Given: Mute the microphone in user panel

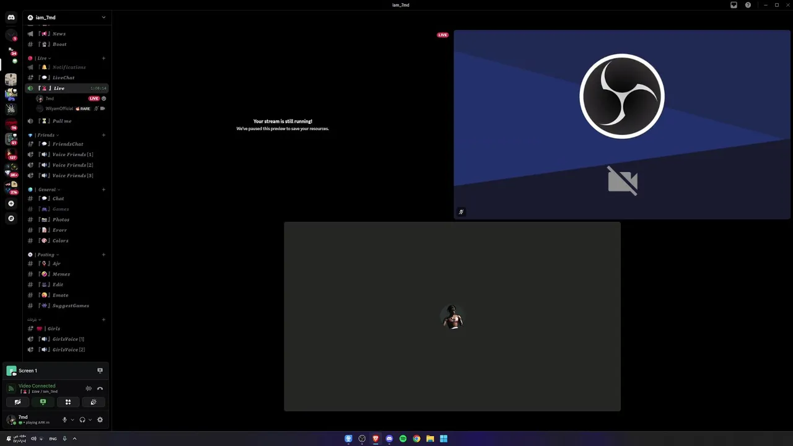Looking at the screenshot, I should 64,420.
